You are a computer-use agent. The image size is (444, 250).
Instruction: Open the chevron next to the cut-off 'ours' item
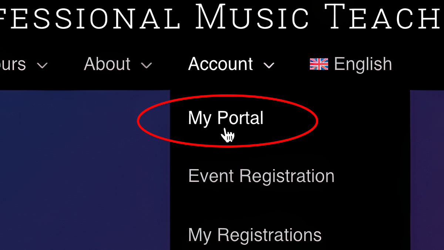coord(43,66)
